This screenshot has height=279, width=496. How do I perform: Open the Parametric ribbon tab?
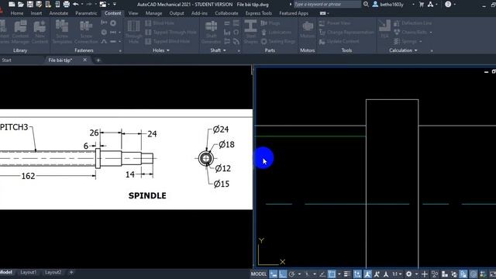86,13
